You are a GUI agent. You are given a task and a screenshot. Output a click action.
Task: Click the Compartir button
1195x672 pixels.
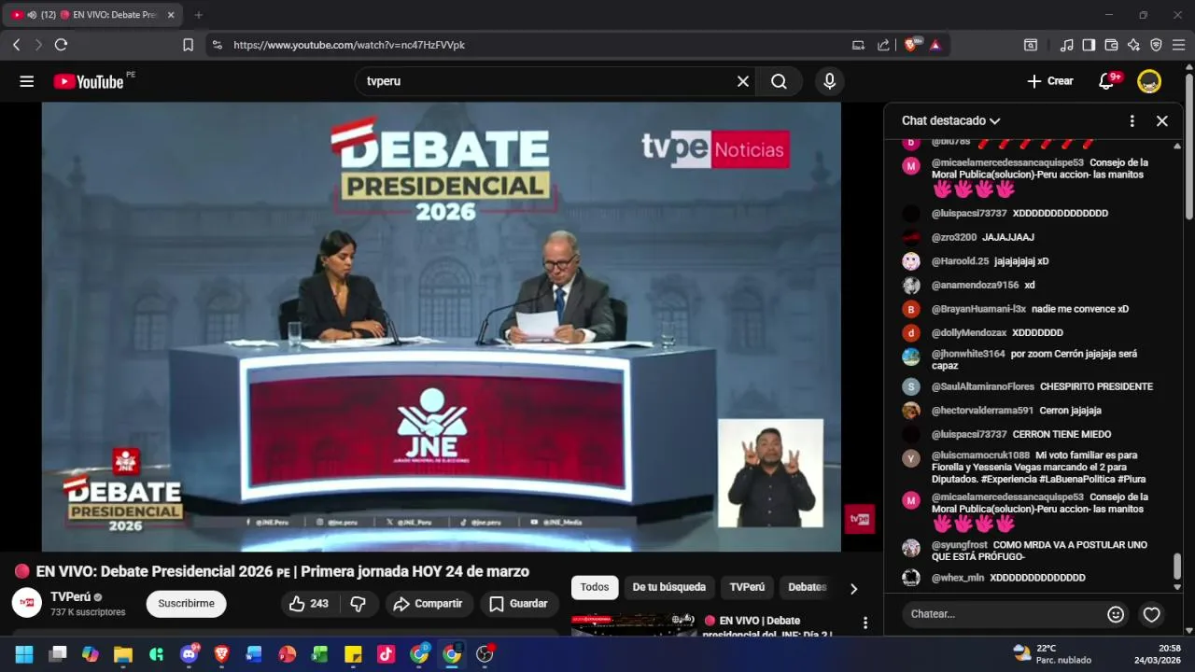(429, 604)
